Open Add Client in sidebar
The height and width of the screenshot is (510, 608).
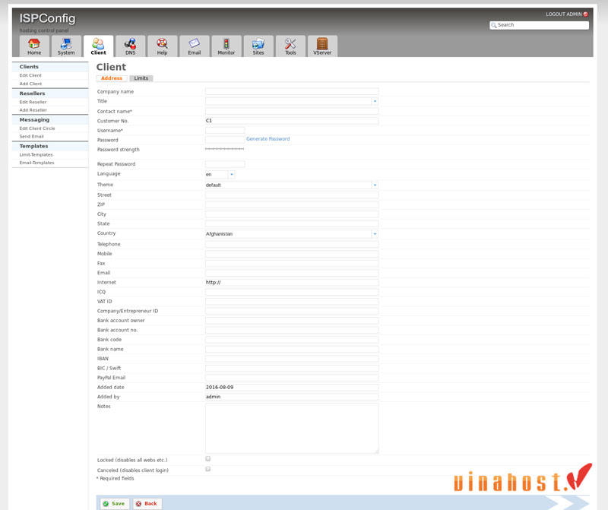[30, 84]
